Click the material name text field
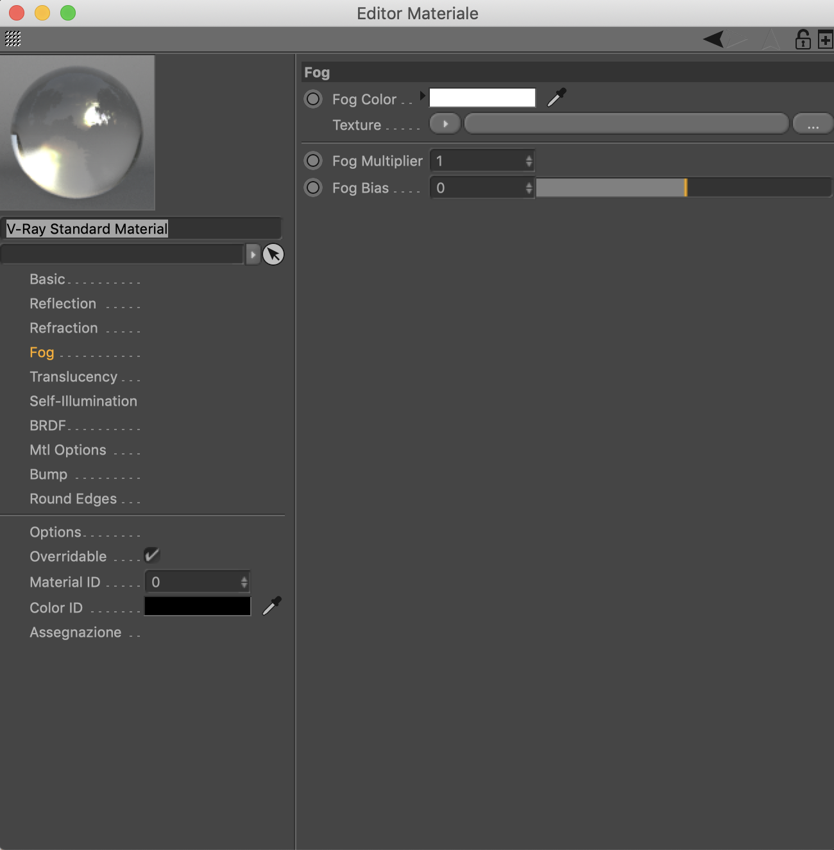834x850 pixels. (x=141, y=229)
